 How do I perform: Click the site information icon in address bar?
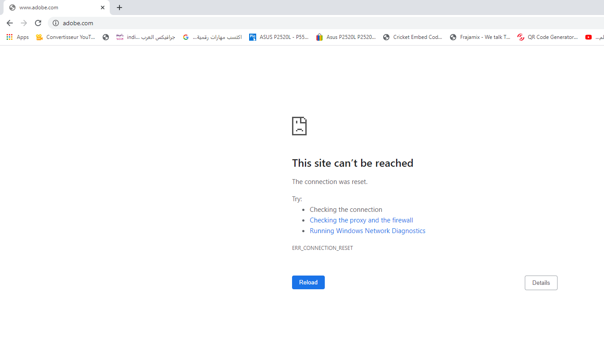point(56,23)
